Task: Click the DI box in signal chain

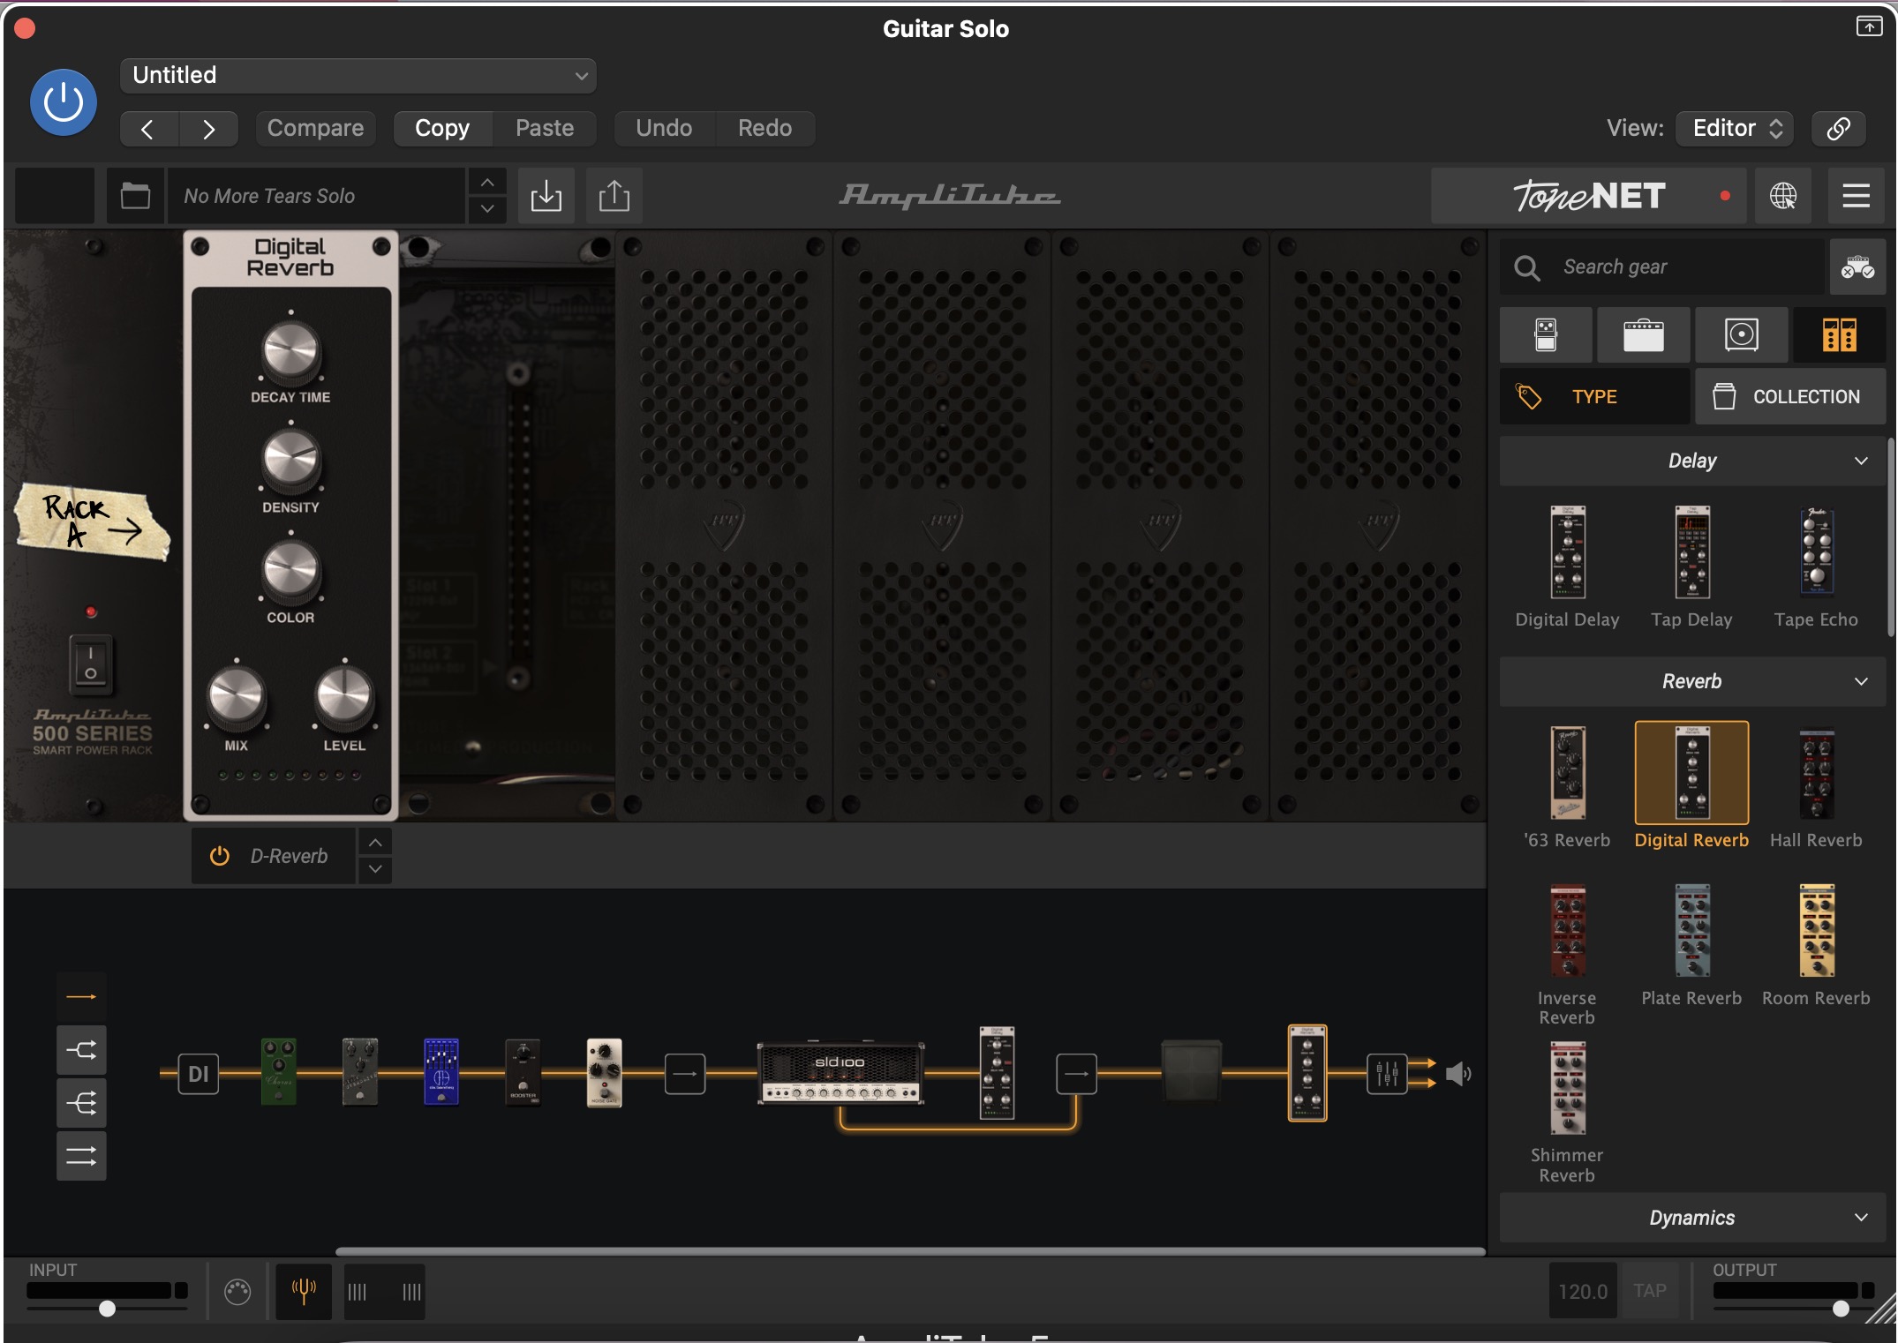Action: [198, 1074]
